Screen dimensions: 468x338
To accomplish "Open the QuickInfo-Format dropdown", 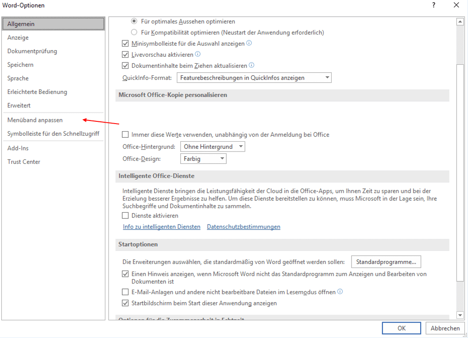I will (x=254, y=78).
